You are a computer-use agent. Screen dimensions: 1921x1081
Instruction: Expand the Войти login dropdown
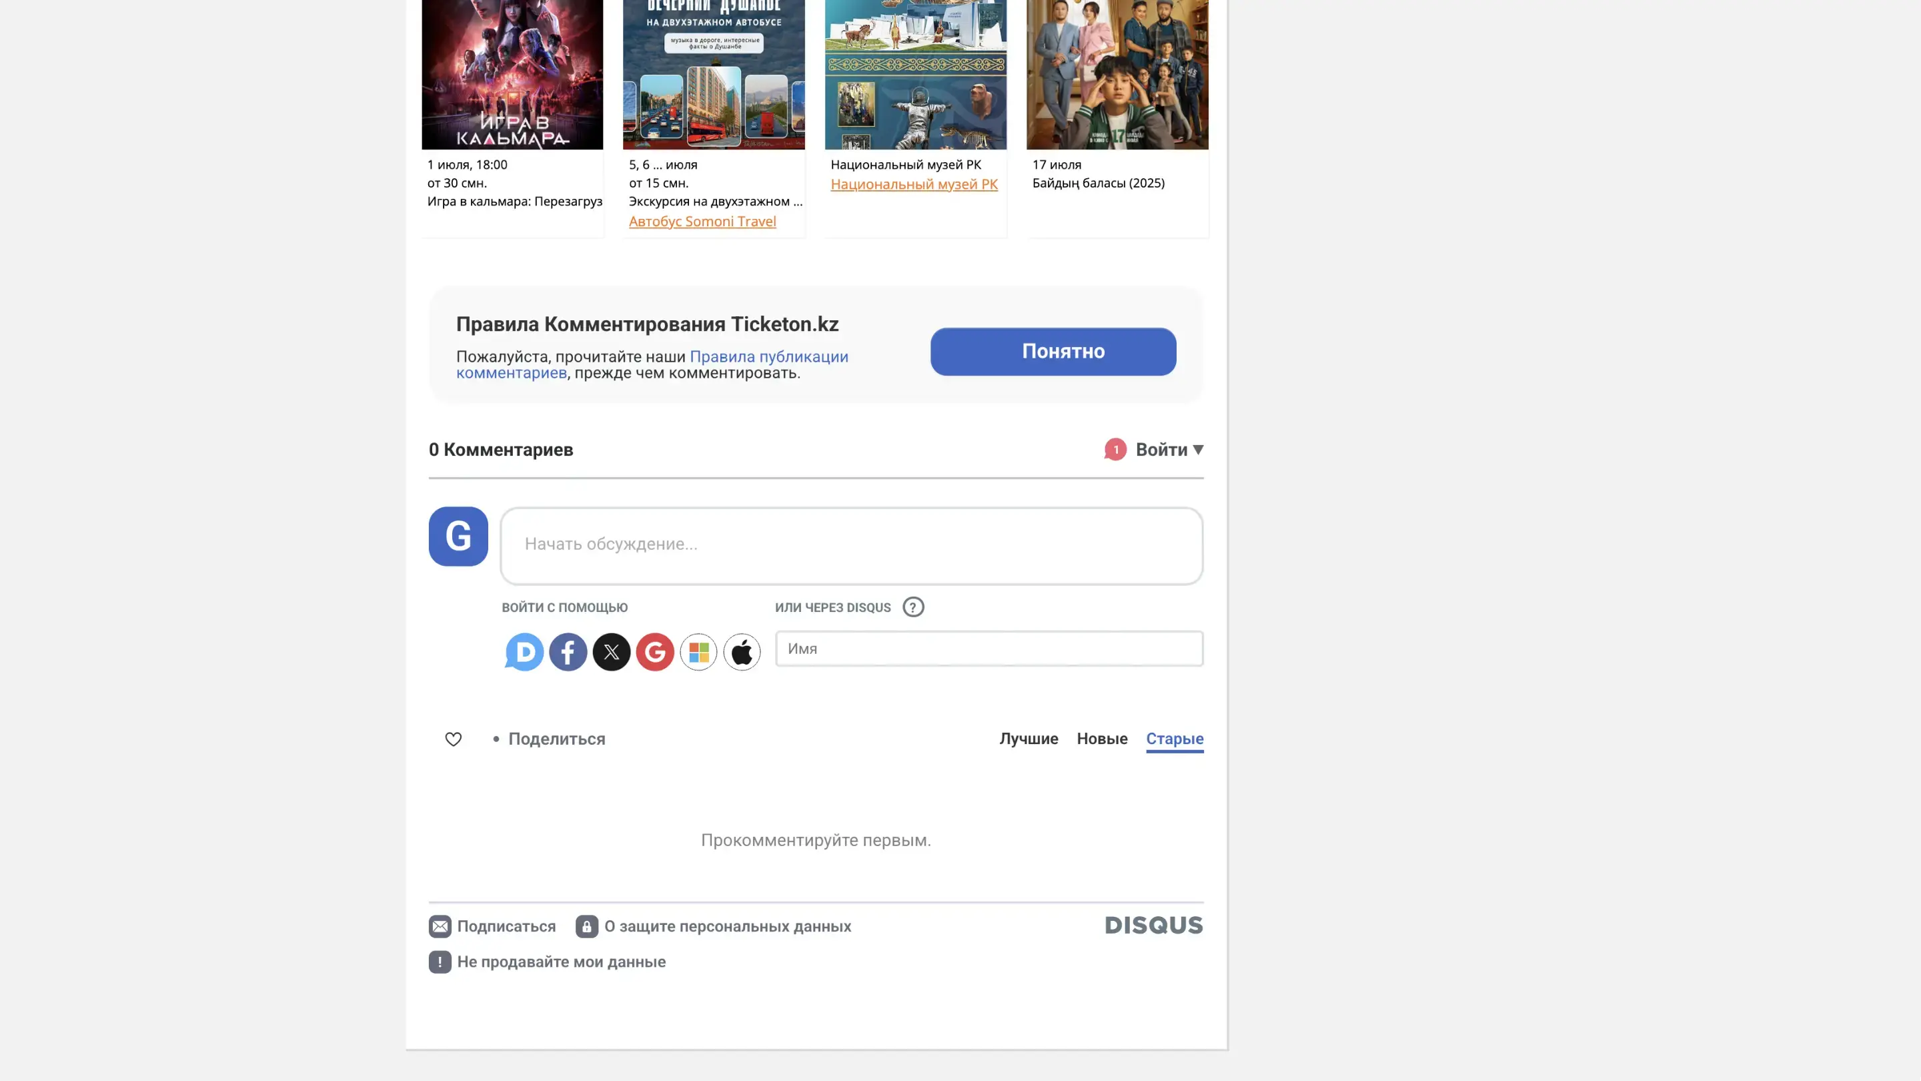coord(1169,449)
